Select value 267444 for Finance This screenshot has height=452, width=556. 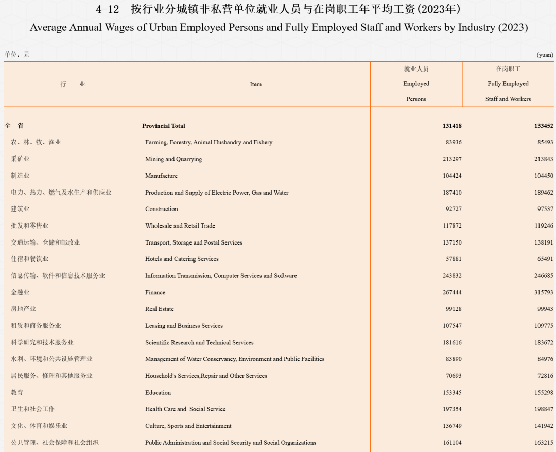pos(452,292)
